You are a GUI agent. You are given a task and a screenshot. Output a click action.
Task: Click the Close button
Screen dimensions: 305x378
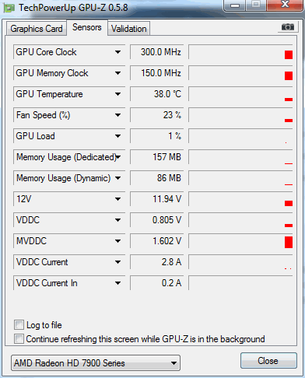[x=268, y=361]
